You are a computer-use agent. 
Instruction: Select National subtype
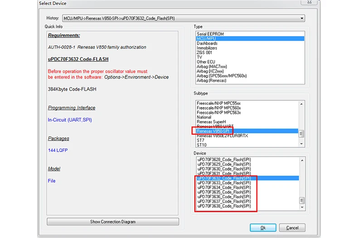pyautogui.click(x=247, y=117)
